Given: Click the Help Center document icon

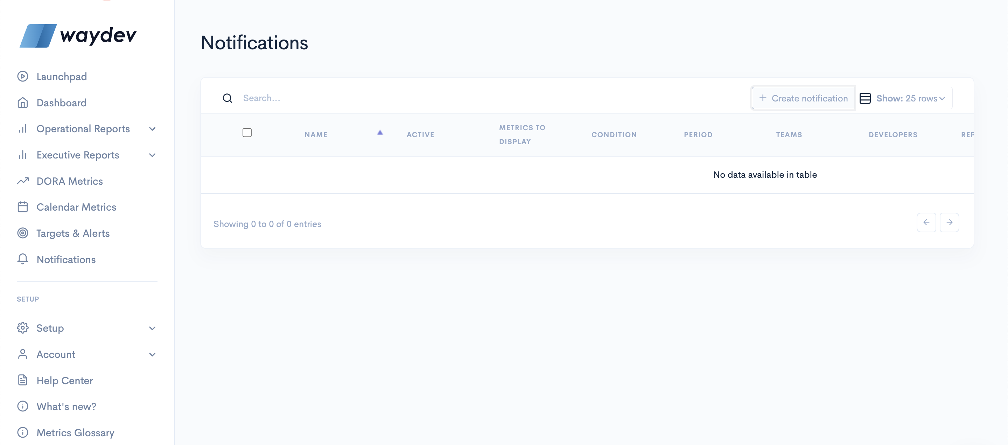Looking at the screenshot, I should click(23, 380).
